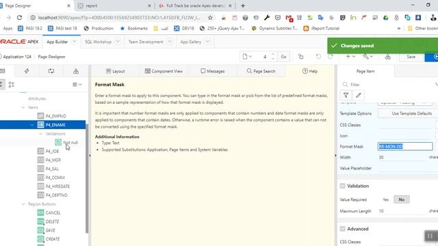Click the ORACLE APEX logo
This screenshot has width=438, height=246.
19,42
